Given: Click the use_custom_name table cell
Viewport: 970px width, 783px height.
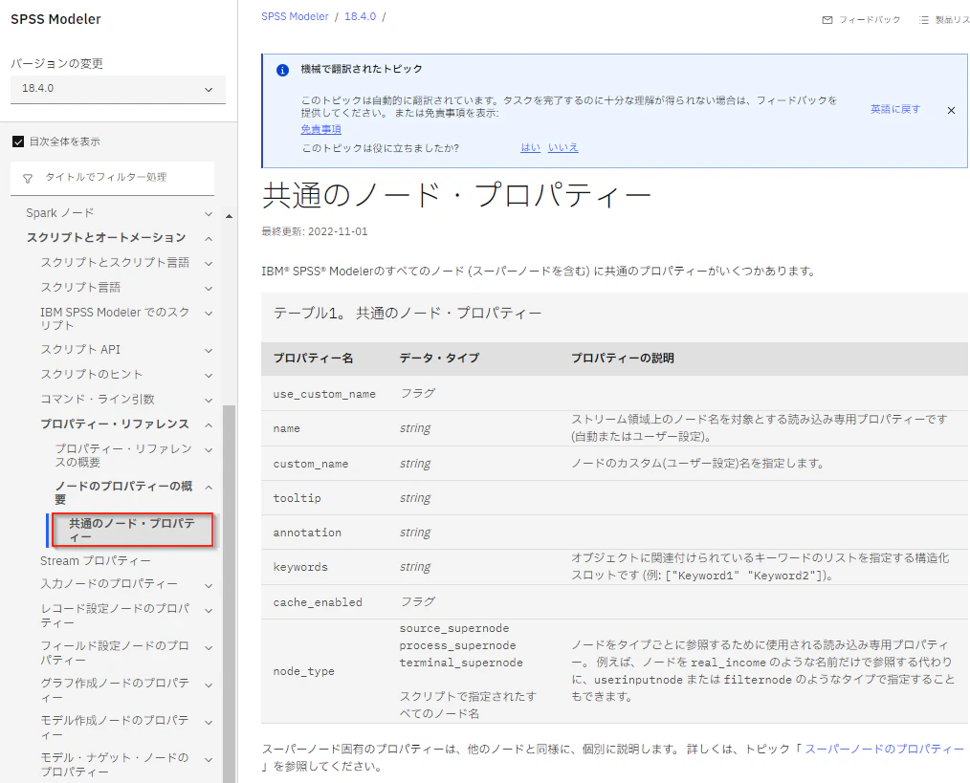Looking at the screenshot, I should point(324,394).
